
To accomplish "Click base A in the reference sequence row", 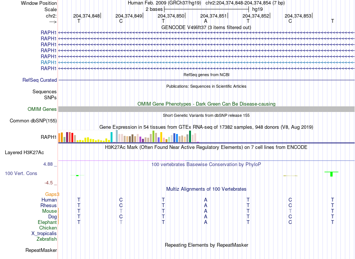I will [x=206, y=21].
